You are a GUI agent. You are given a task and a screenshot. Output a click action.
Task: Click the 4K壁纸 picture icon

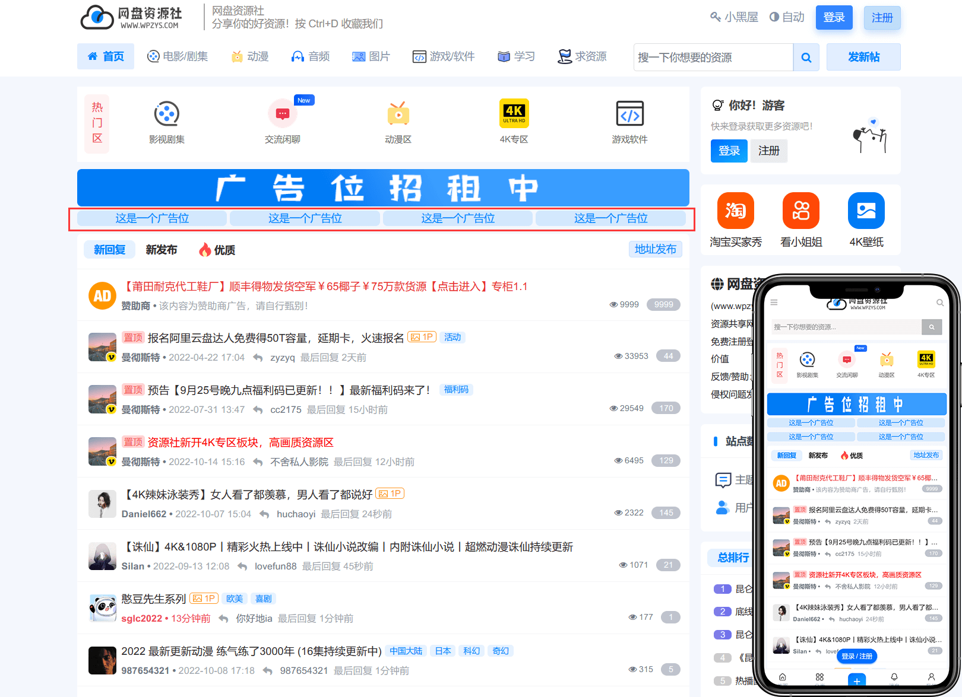click(x=866, y=211)
